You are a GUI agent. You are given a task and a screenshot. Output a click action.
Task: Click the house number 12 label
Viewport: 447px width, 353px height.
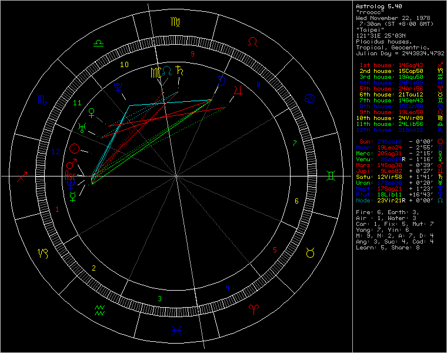point(56,152)
